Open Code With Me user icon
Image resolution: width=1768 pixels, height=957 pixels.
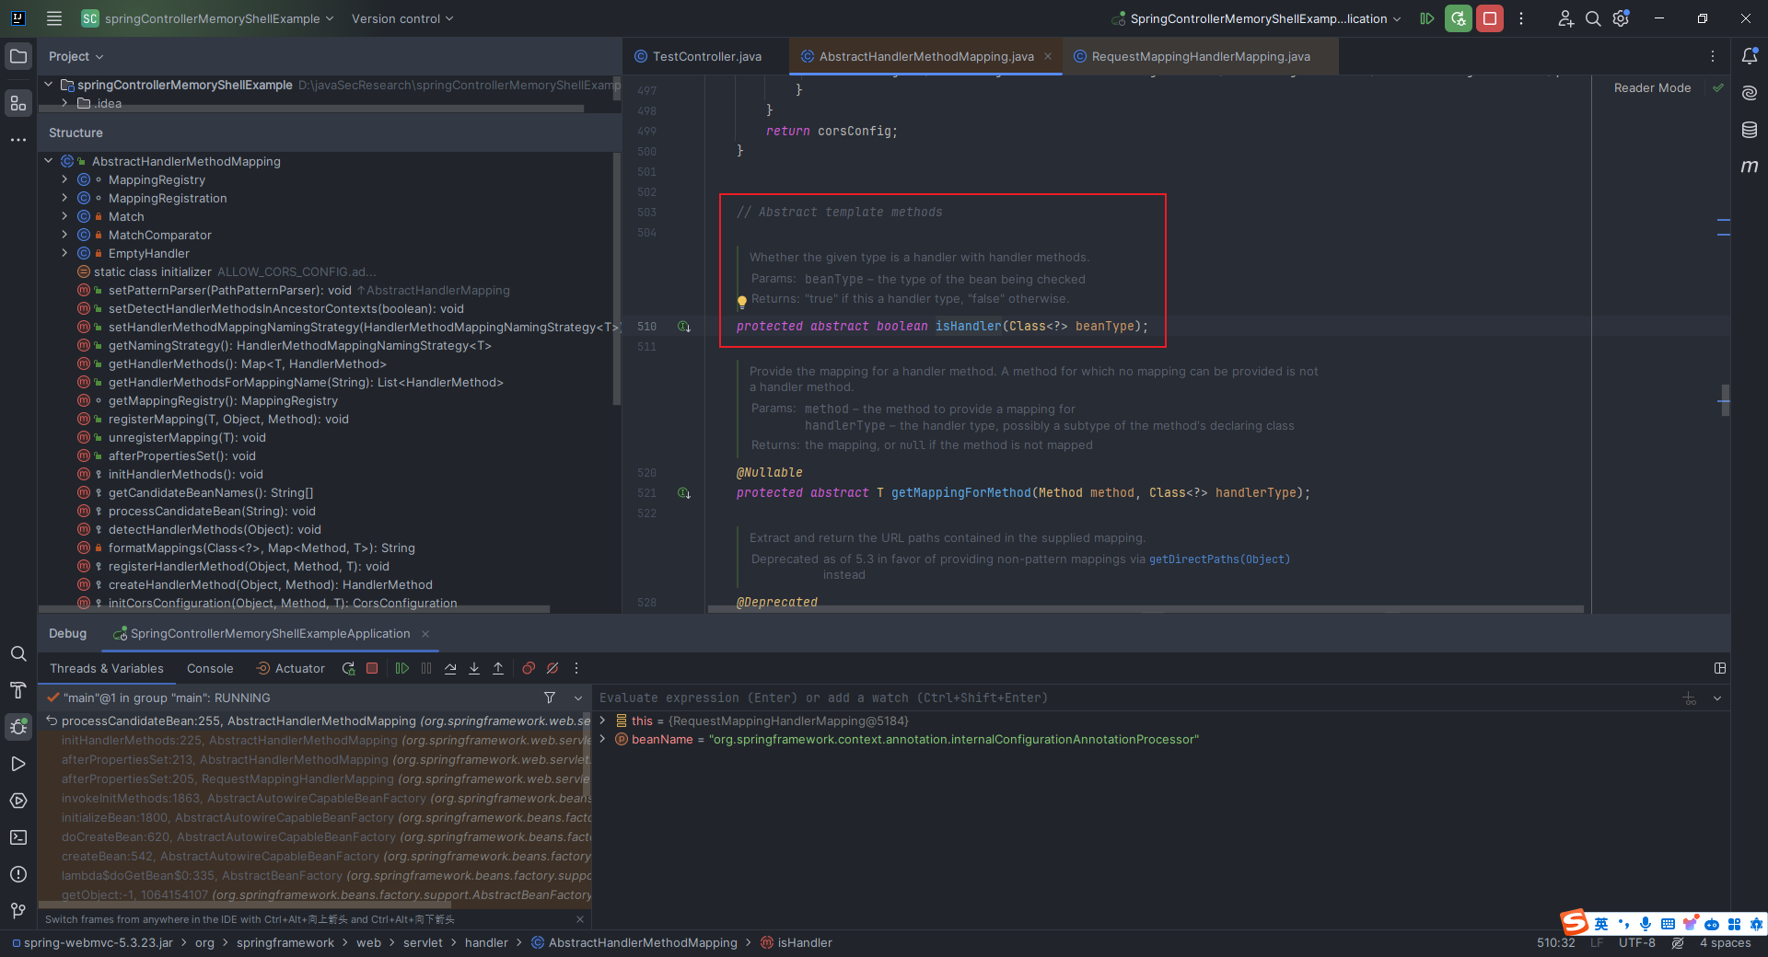(1565, 18)
